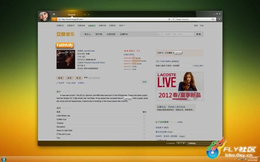Click the user avatar picture

point(44,16)
